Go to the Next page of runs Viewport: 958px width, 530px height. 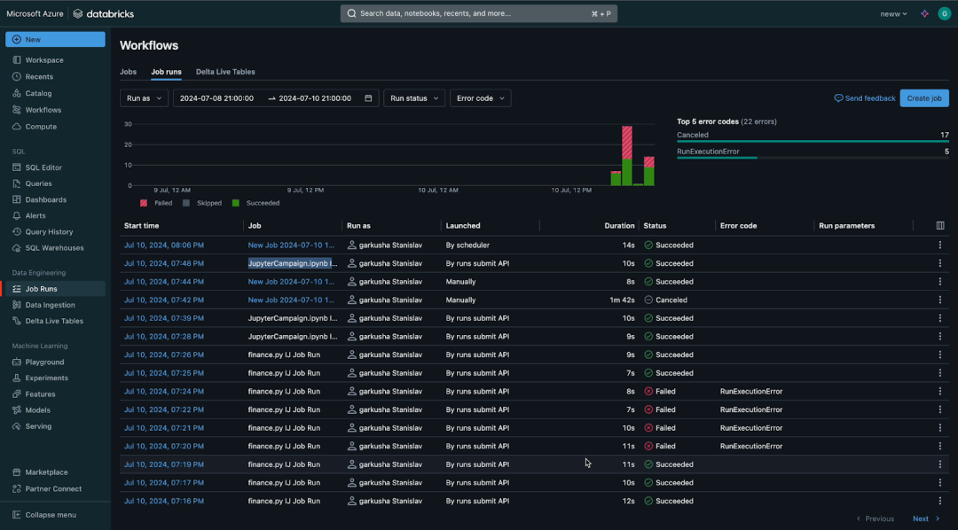pos(926,519)
